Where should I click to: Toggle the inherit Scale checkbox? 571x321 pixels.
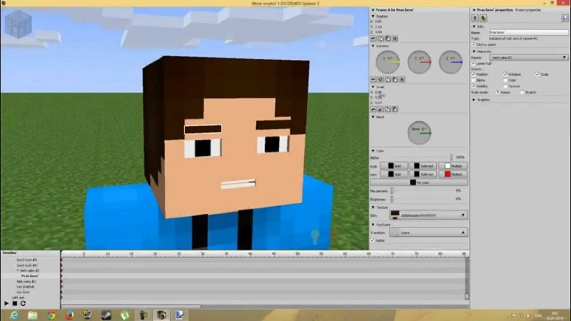point(538,74)
